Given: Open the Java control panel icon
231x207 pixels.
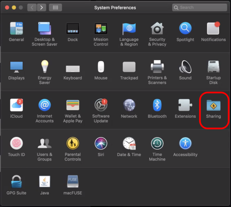Looking at the screenshot, I should coord(44,182).
